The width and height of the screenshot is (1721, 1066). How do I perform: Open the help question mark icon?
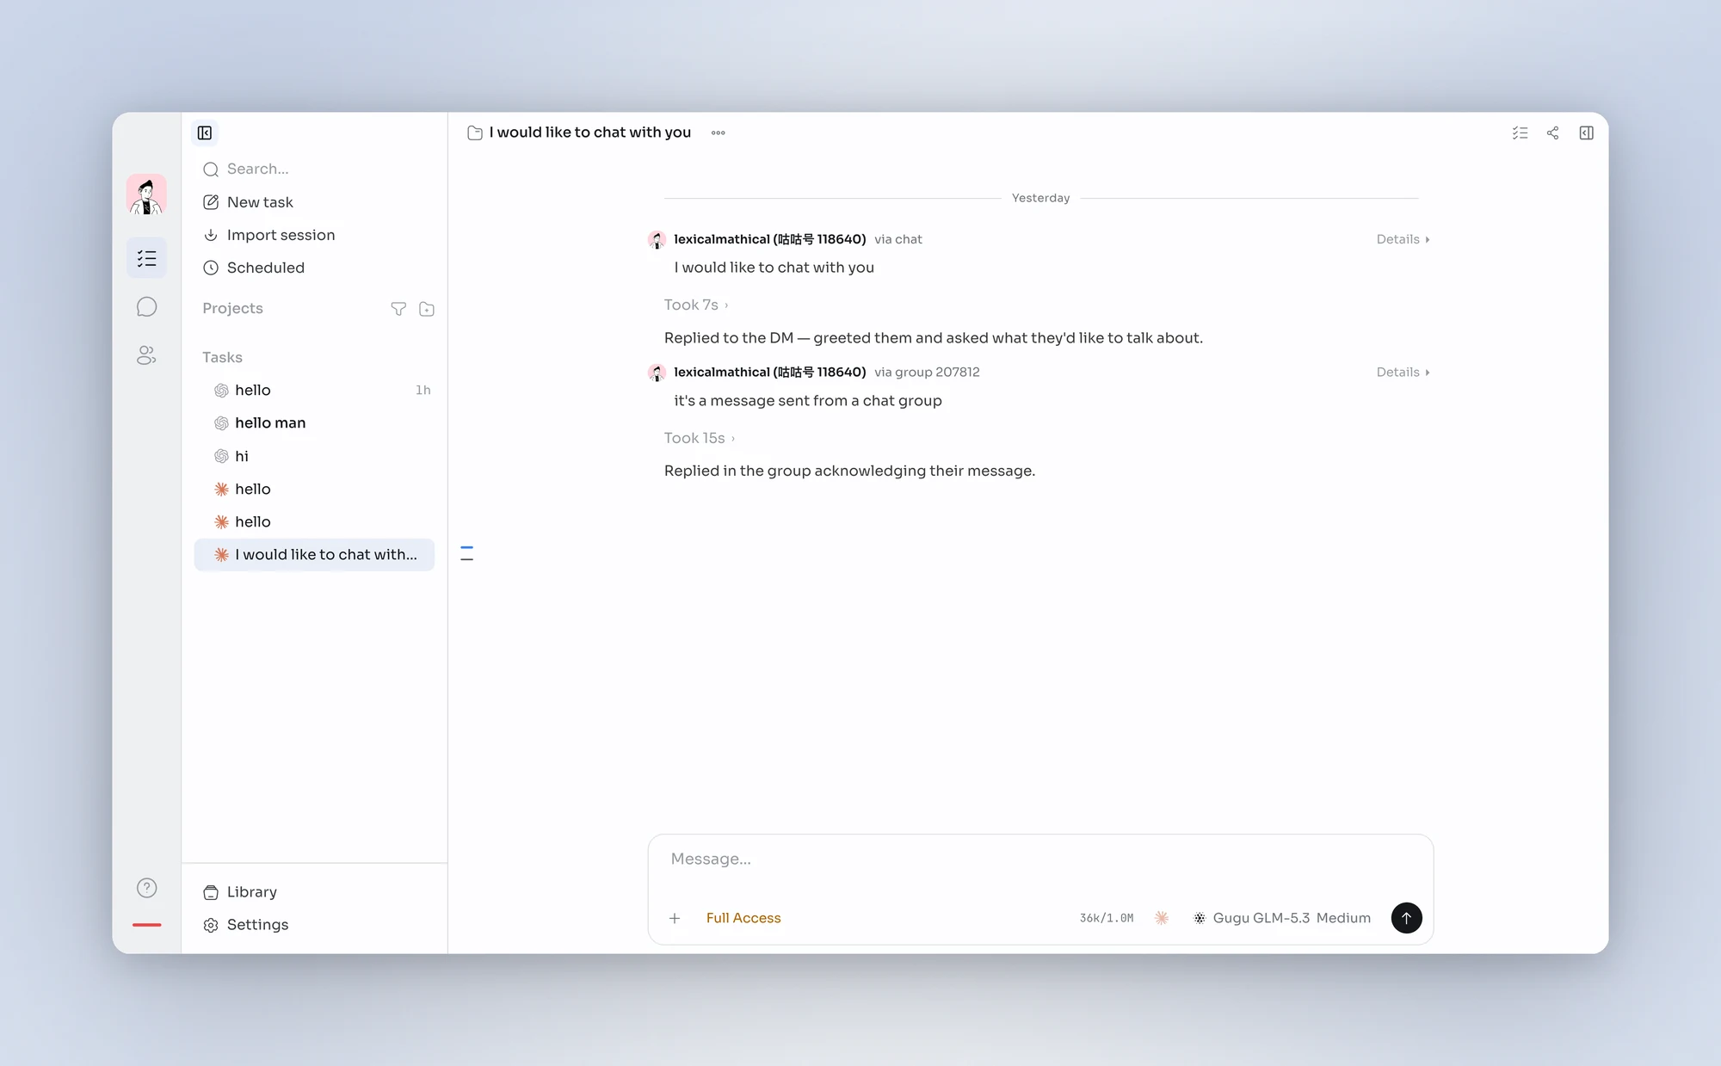click(x=147, y=888)
